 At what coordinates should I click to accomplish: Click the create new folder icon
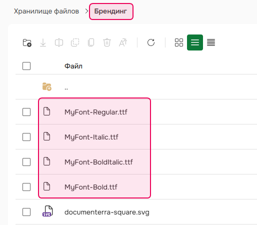pyautogui.click(x=27, y=42)
